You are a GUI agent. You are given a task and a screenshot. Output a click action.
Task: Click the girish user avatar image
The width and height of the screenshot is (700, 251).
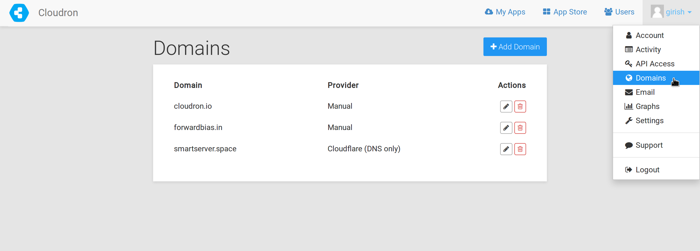pyautogui.click(x=657, y=12)
